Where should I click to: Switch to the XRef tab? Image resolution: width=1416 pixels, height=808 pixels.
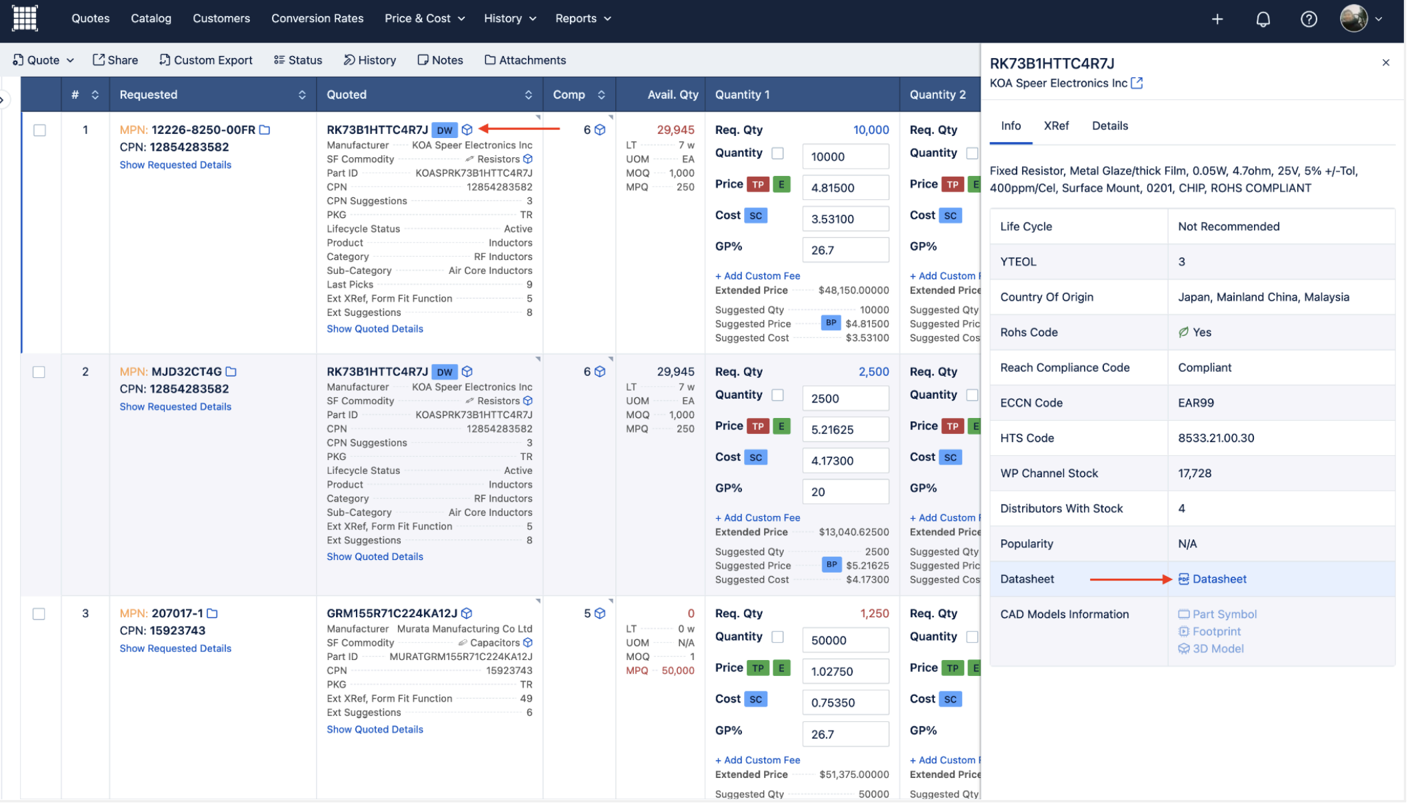coord(1056,126)
